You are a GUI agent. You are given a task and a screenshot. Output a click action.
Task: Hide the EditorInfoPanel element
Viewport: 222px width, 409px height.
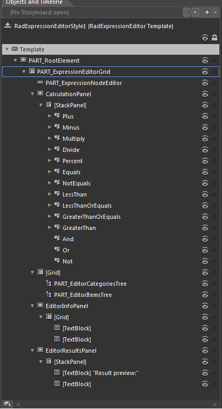click(x=205, y=306)
